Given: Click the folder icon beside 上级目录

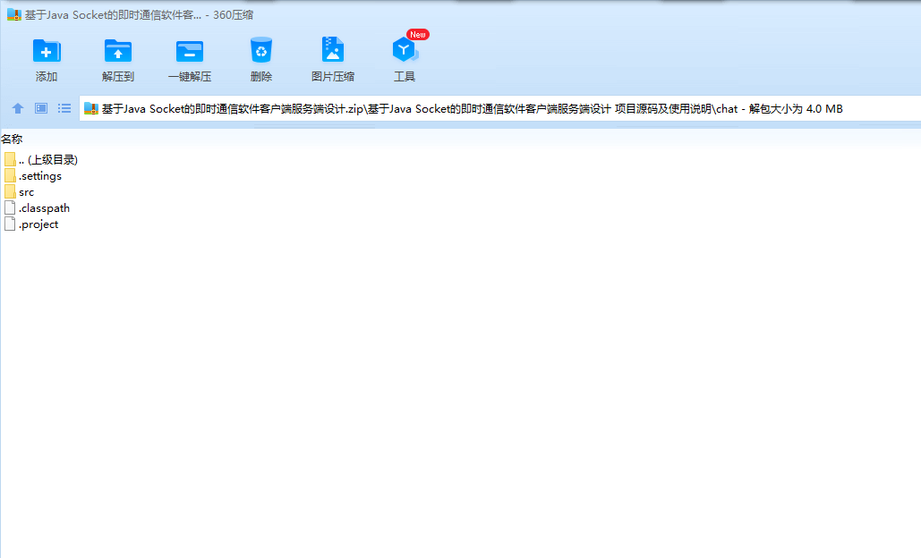Looking at the screenshot, I should point(10,159).
